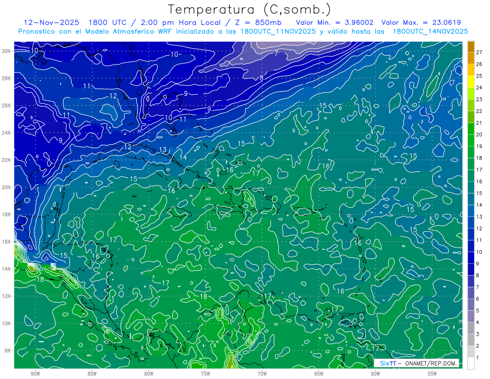Click the white color band below label 1
Viewport: 490px width, 379px height.
[x=471, y=363]
